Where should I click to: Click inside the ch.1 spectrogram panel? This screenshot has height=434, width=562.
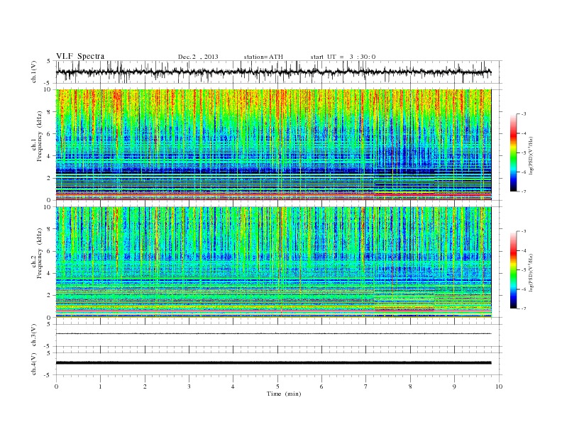click(273, 145)
